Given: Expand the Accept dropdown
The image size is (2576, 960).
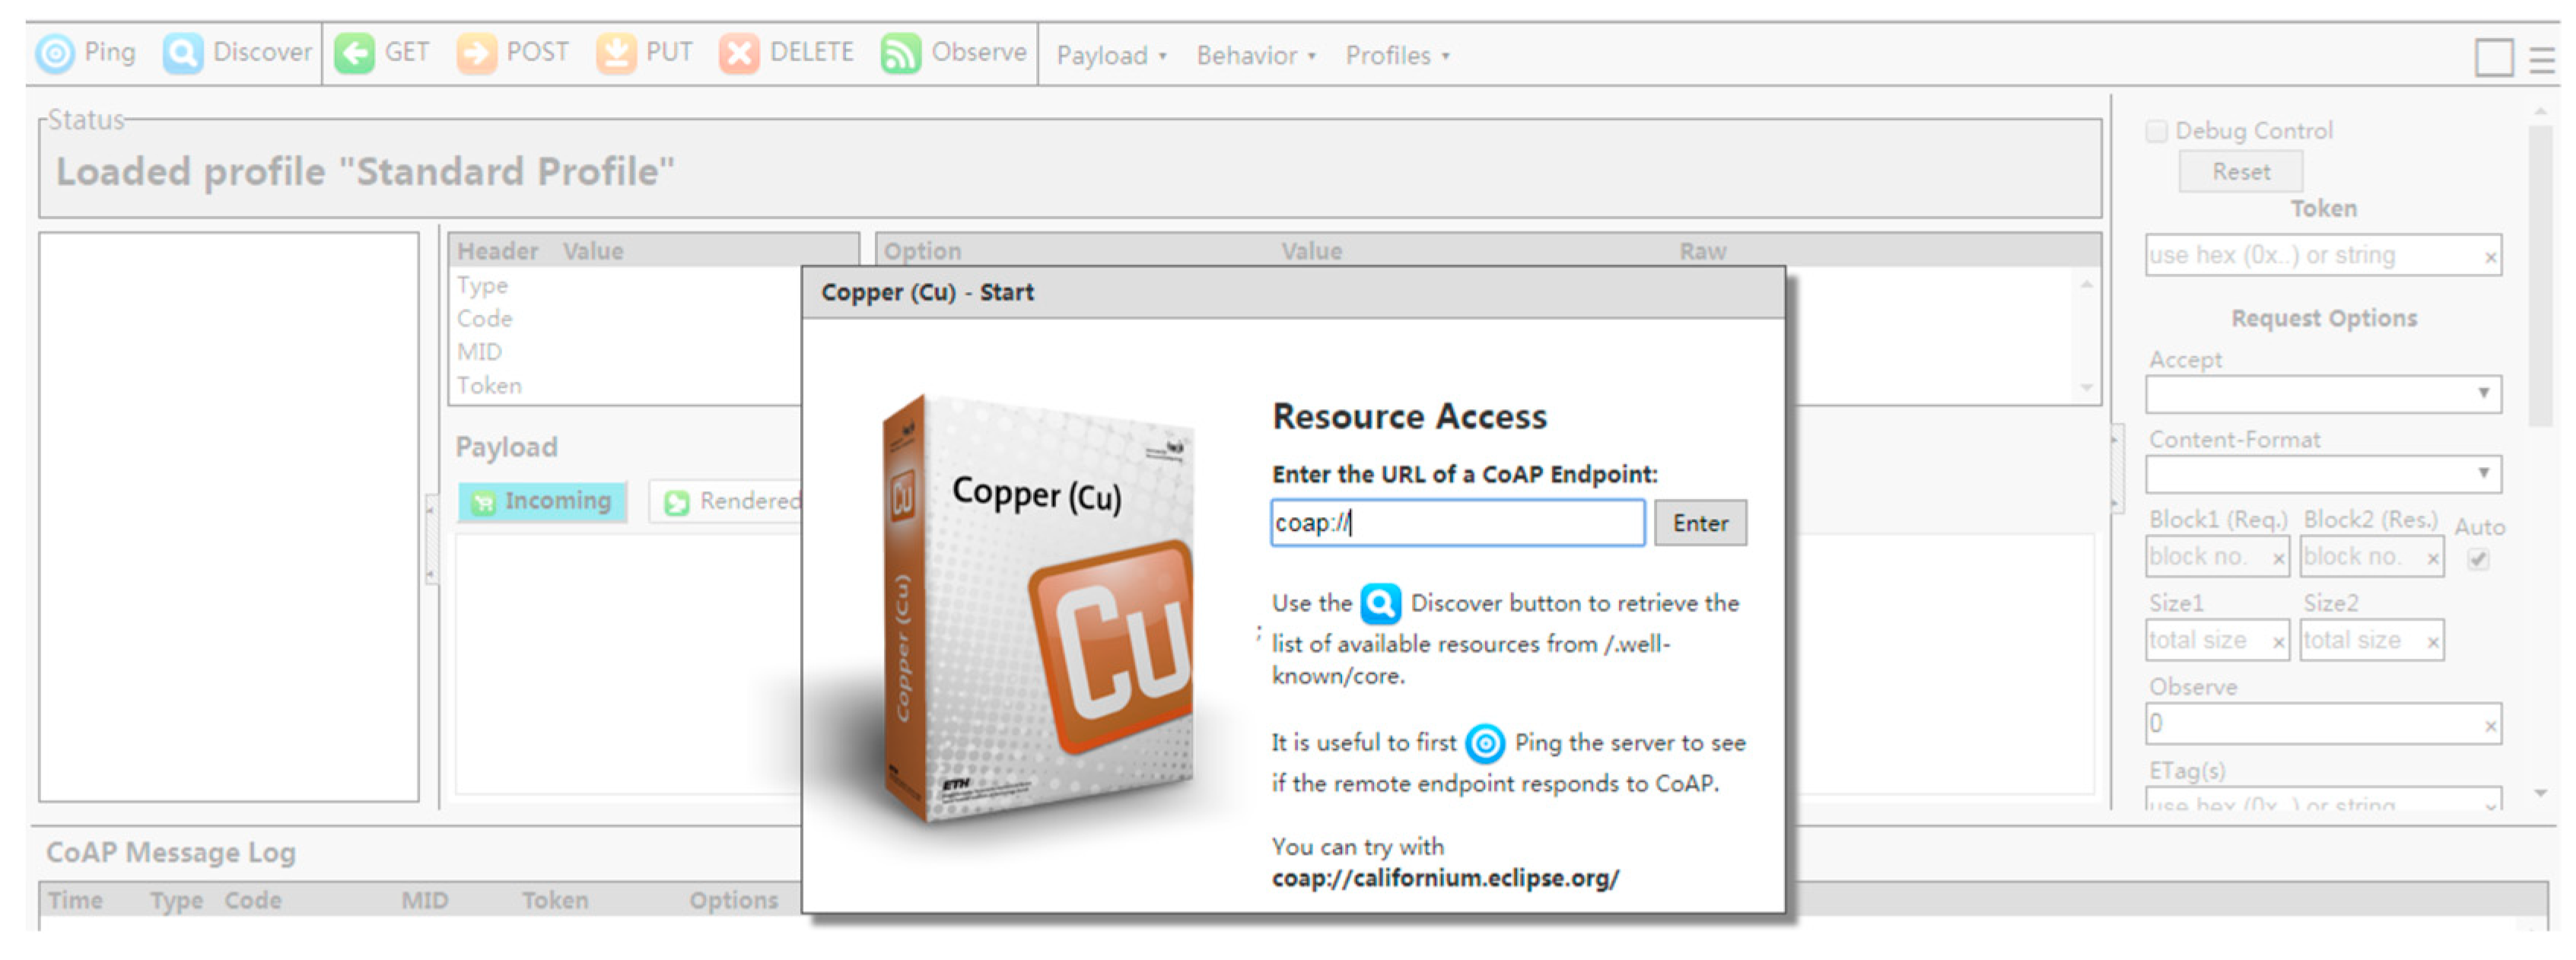Looking at the screenshot, I should (2322, 394).
